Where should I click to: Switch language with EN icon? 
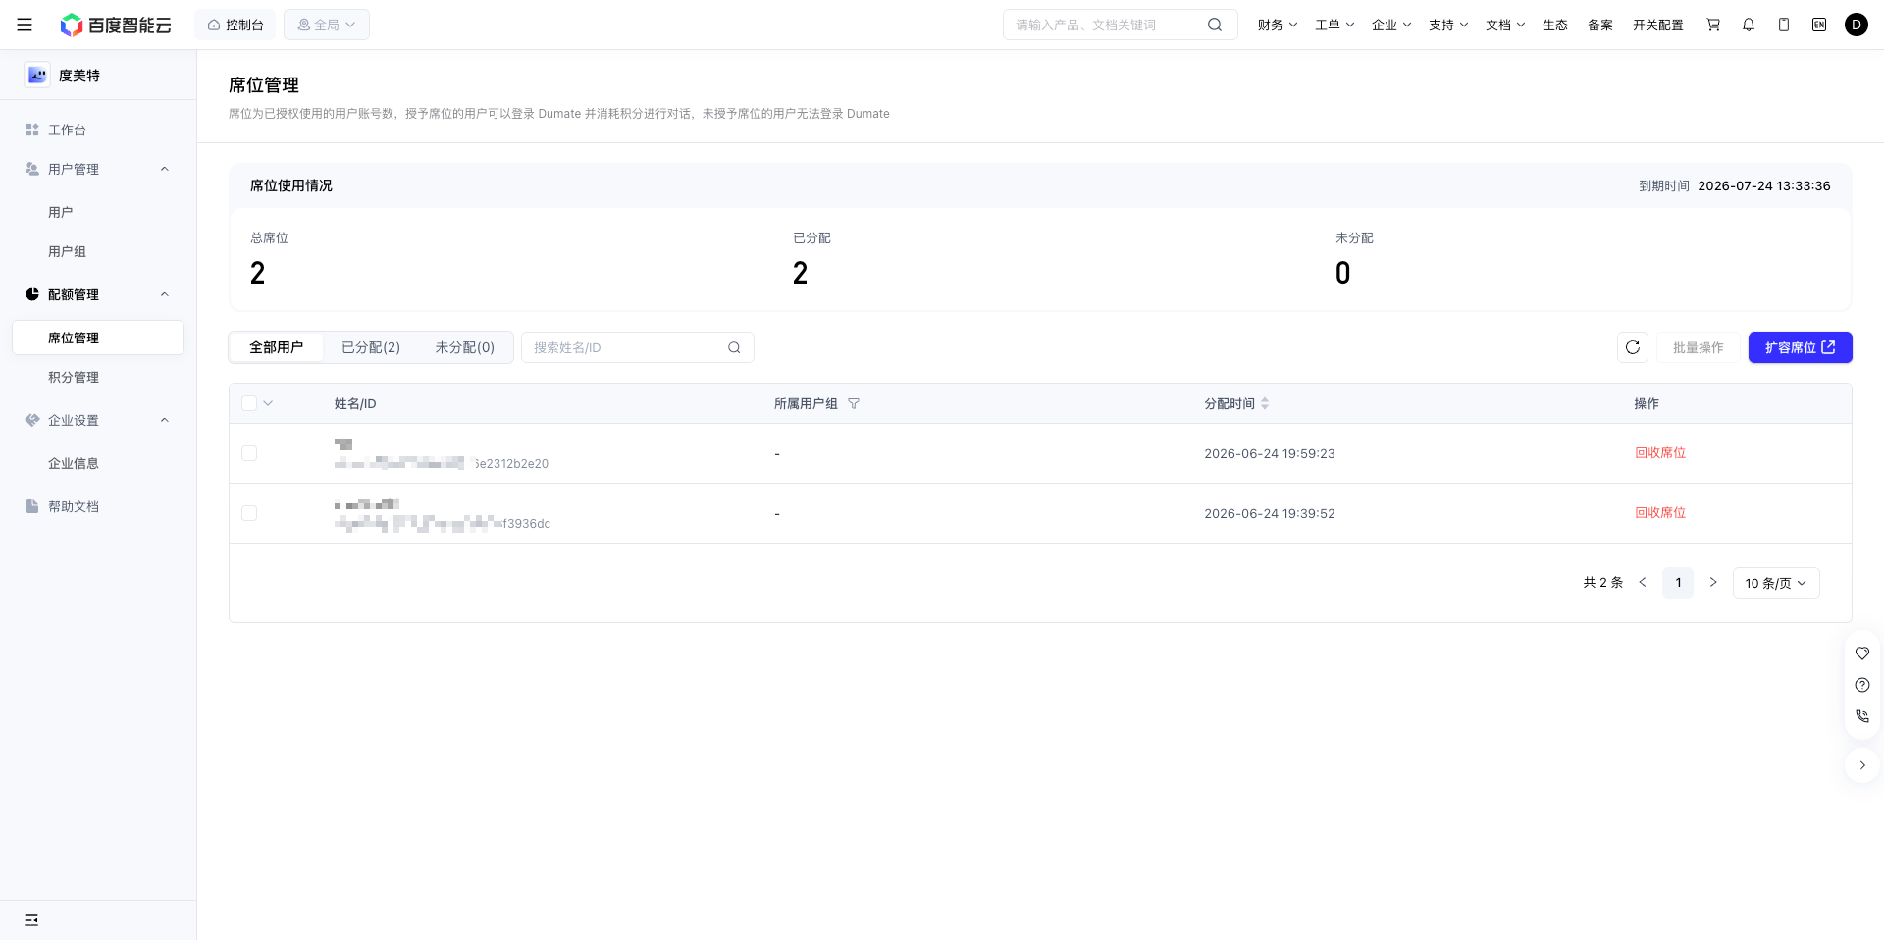pos(1819,25)
